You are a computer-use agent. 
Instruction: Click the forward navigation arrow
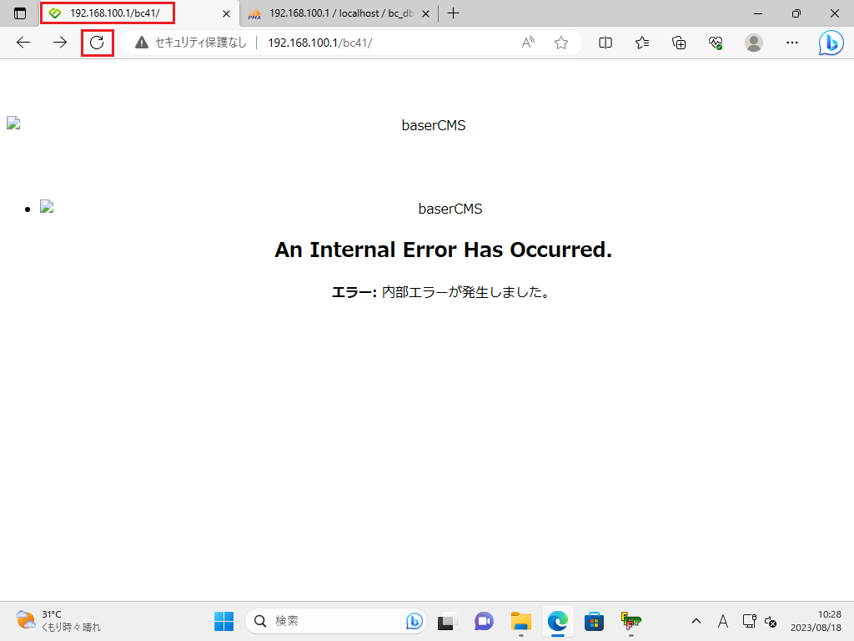(x=60, y=43)
